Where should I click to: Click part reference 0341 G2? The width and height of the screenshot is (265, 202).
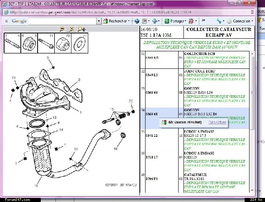(152, 57)
